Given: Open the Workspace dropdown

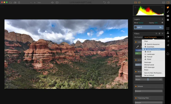Looking at the screenshot, I should 153,37.
